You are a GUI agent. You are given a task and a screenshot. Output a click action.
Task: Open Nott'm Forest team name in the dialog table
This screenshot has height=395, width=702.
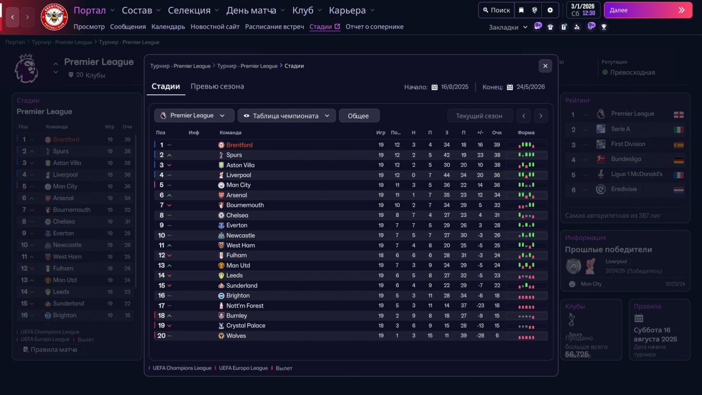click(x=245, y=306)
